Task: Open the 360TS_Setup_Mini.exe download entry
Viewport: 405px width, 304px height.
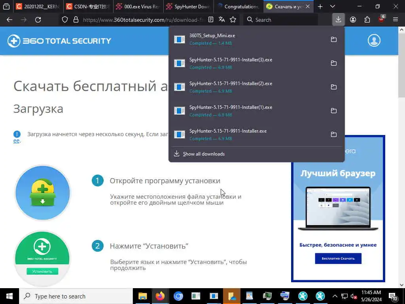Action: click(x=248, y=39)
